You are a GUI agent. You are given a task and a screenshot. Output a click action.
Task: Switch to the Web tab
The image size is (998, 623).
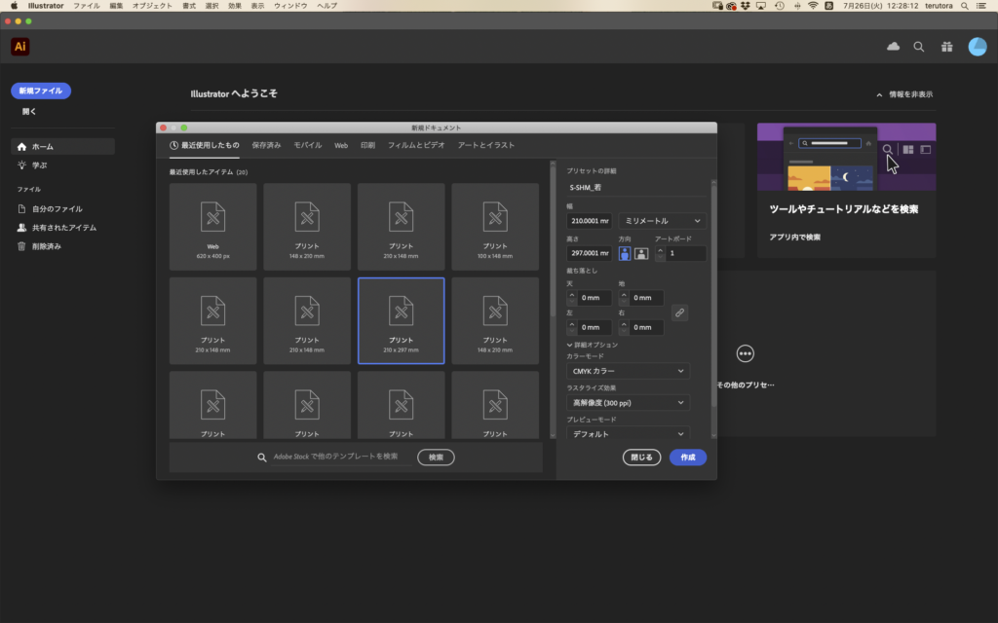point(341,146)
